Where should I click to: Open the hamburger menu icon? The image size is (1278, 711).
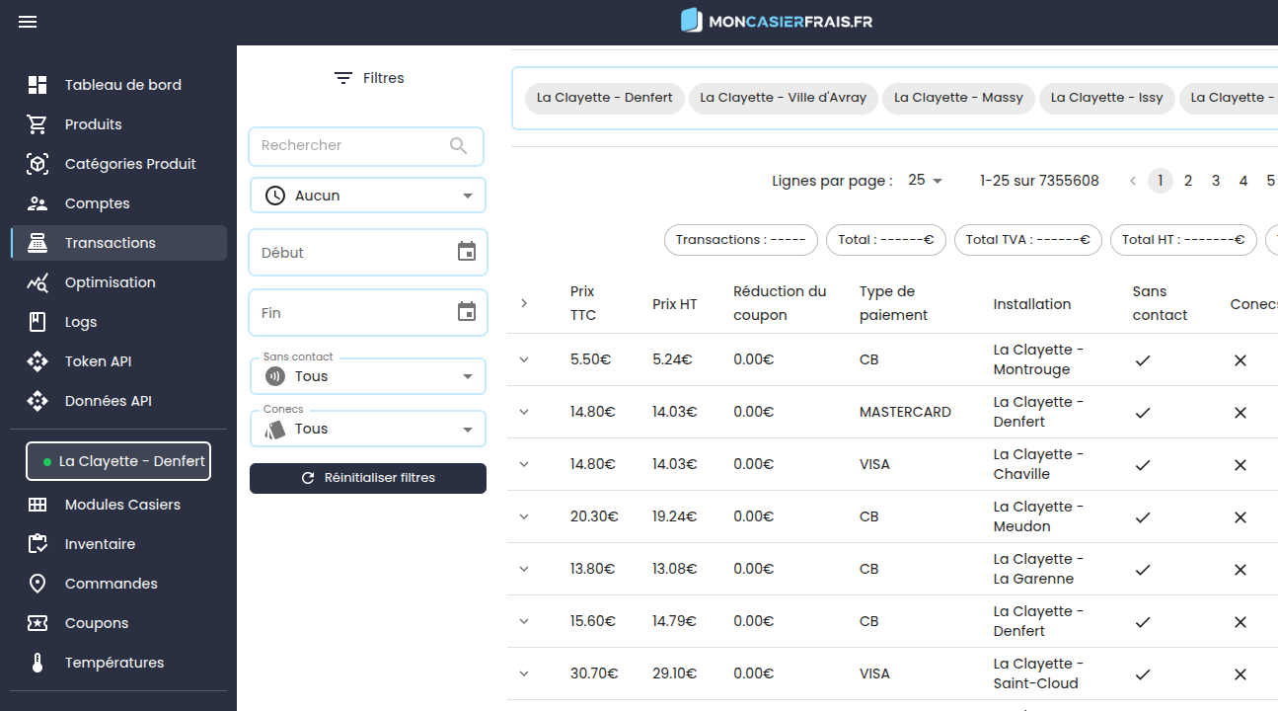pos(28,22)
